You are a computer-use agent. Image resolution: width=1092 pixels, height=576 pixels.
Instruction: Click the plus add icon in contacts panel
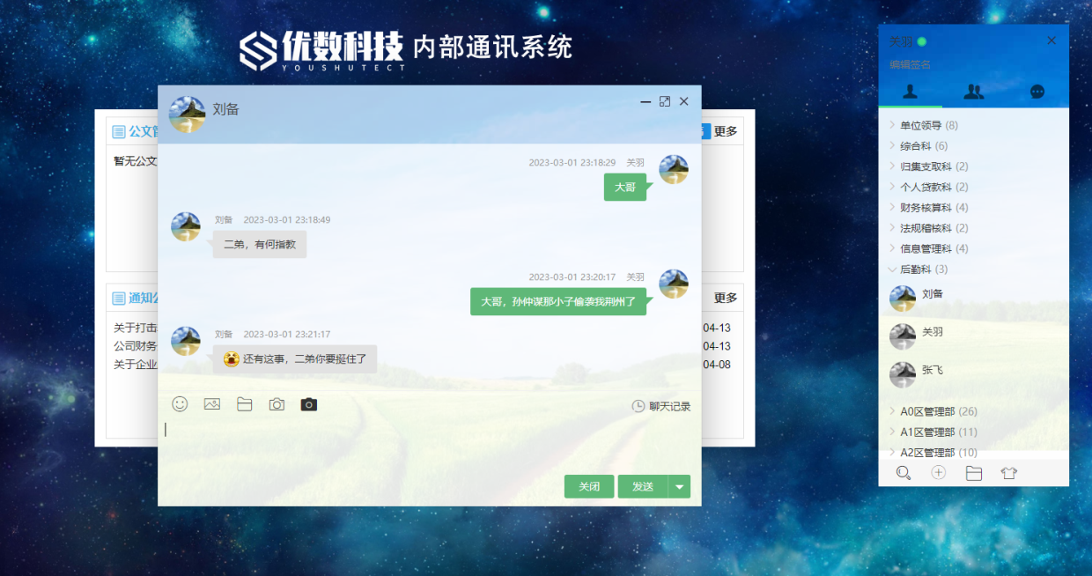point(939,473)
